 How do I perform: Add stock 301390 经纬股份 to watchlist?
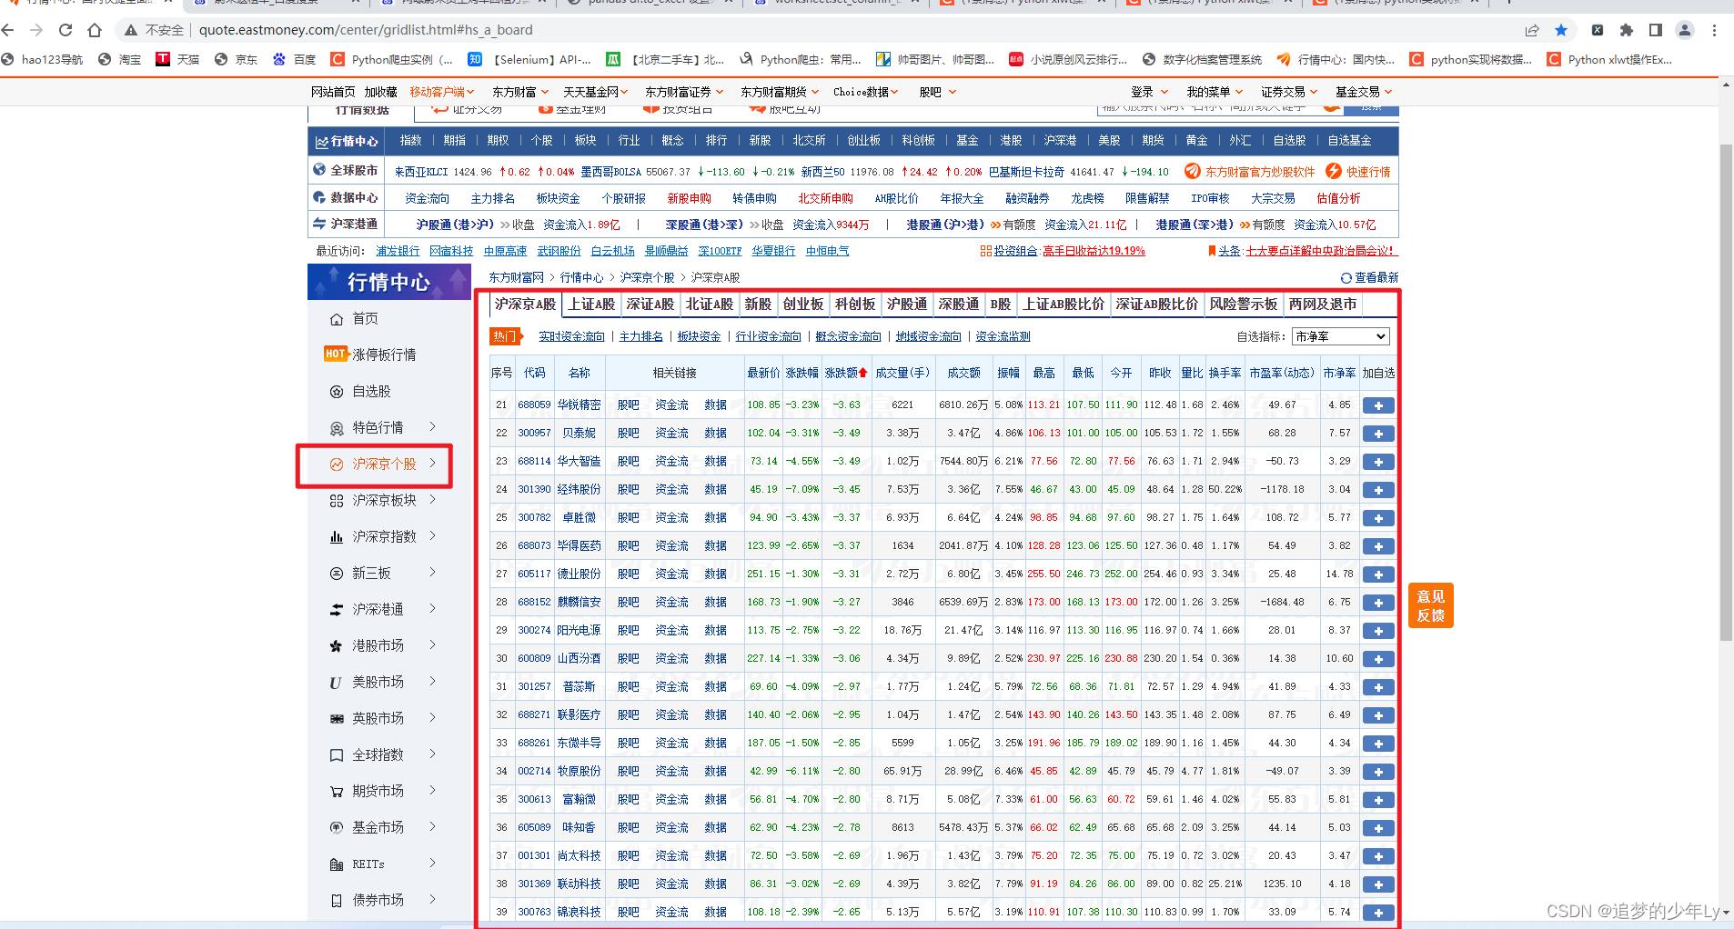[1378, 490]
